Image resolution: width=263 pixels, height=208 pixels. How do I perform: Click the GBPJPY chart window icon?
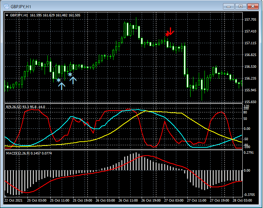coord(6,6)
